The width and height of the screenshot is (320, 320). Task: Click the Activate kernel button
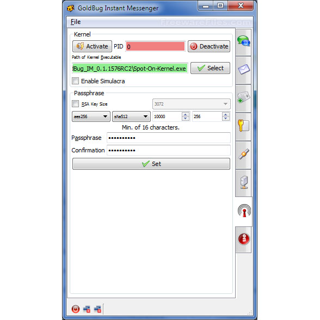tap(93, 46)
